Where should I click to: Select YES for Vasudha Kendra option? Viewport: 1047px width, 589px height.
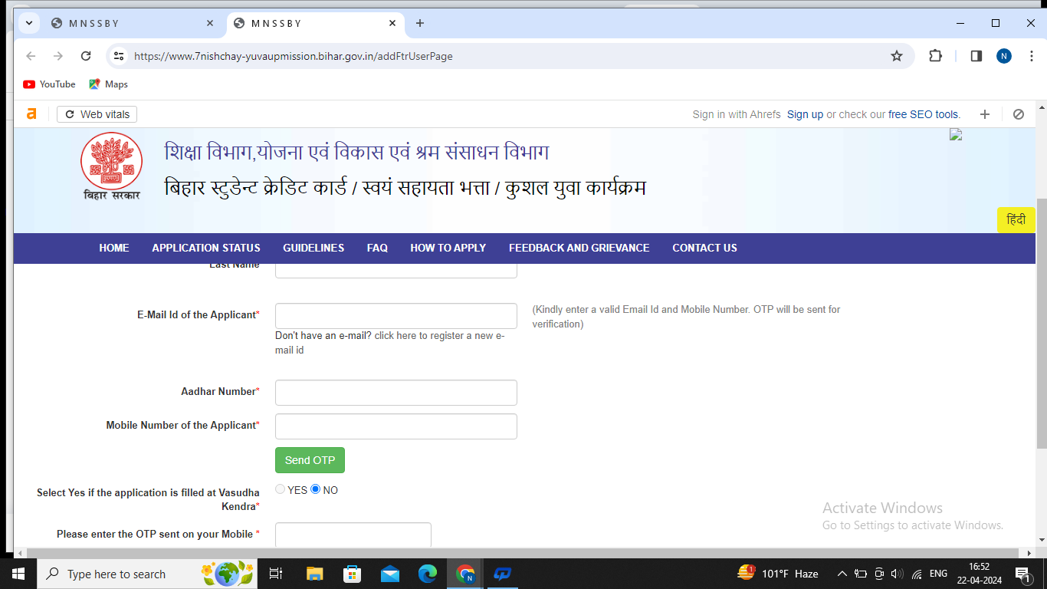click(x=280, y=489)
